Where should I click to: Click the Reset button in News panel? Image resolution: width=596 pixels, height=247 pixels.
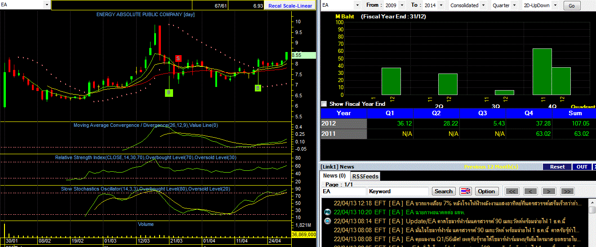pyautogui.click(x=557, y=167)
